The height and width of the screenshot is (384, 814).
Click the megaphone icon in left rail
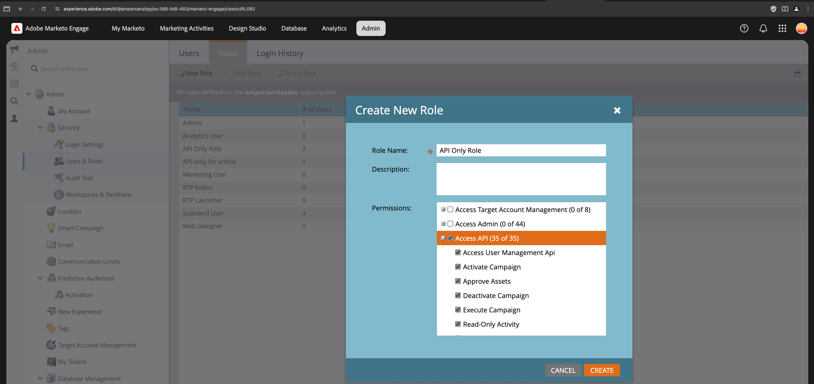click(14, 49)
